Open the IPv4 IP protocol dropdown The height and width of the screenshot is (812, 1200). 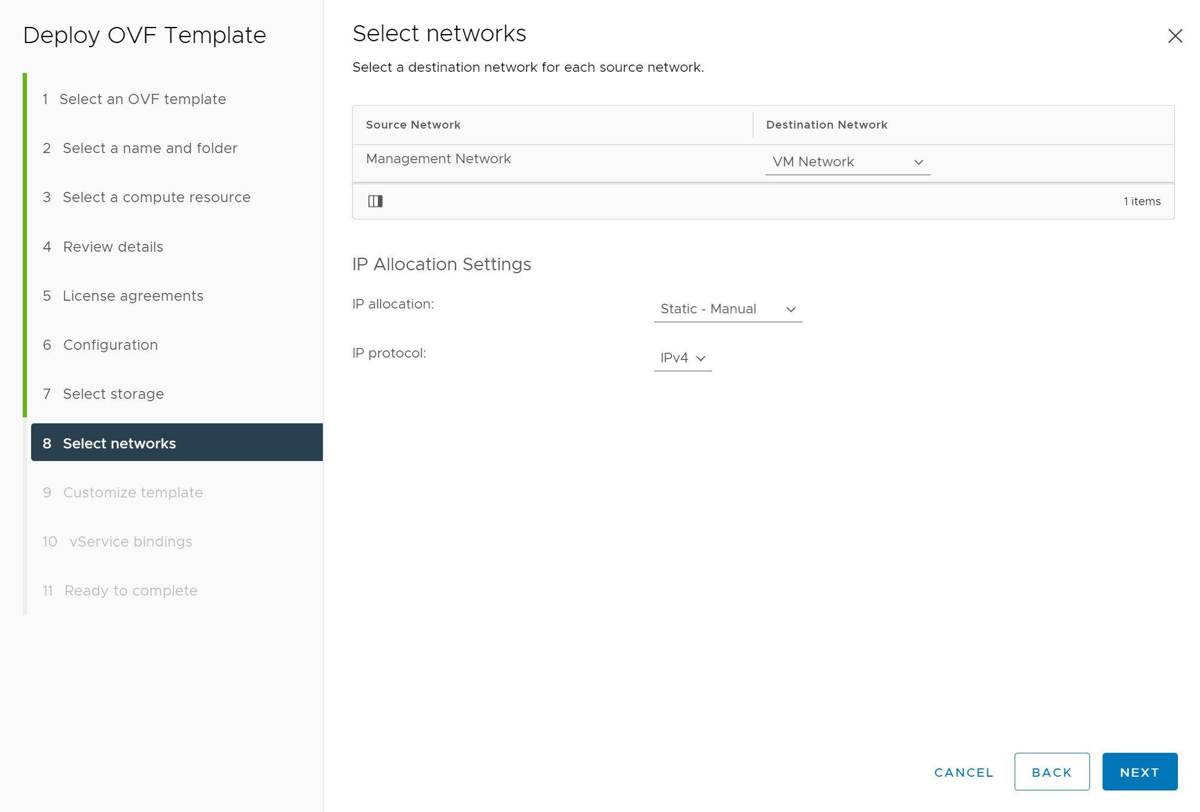(x=683, y=358)
